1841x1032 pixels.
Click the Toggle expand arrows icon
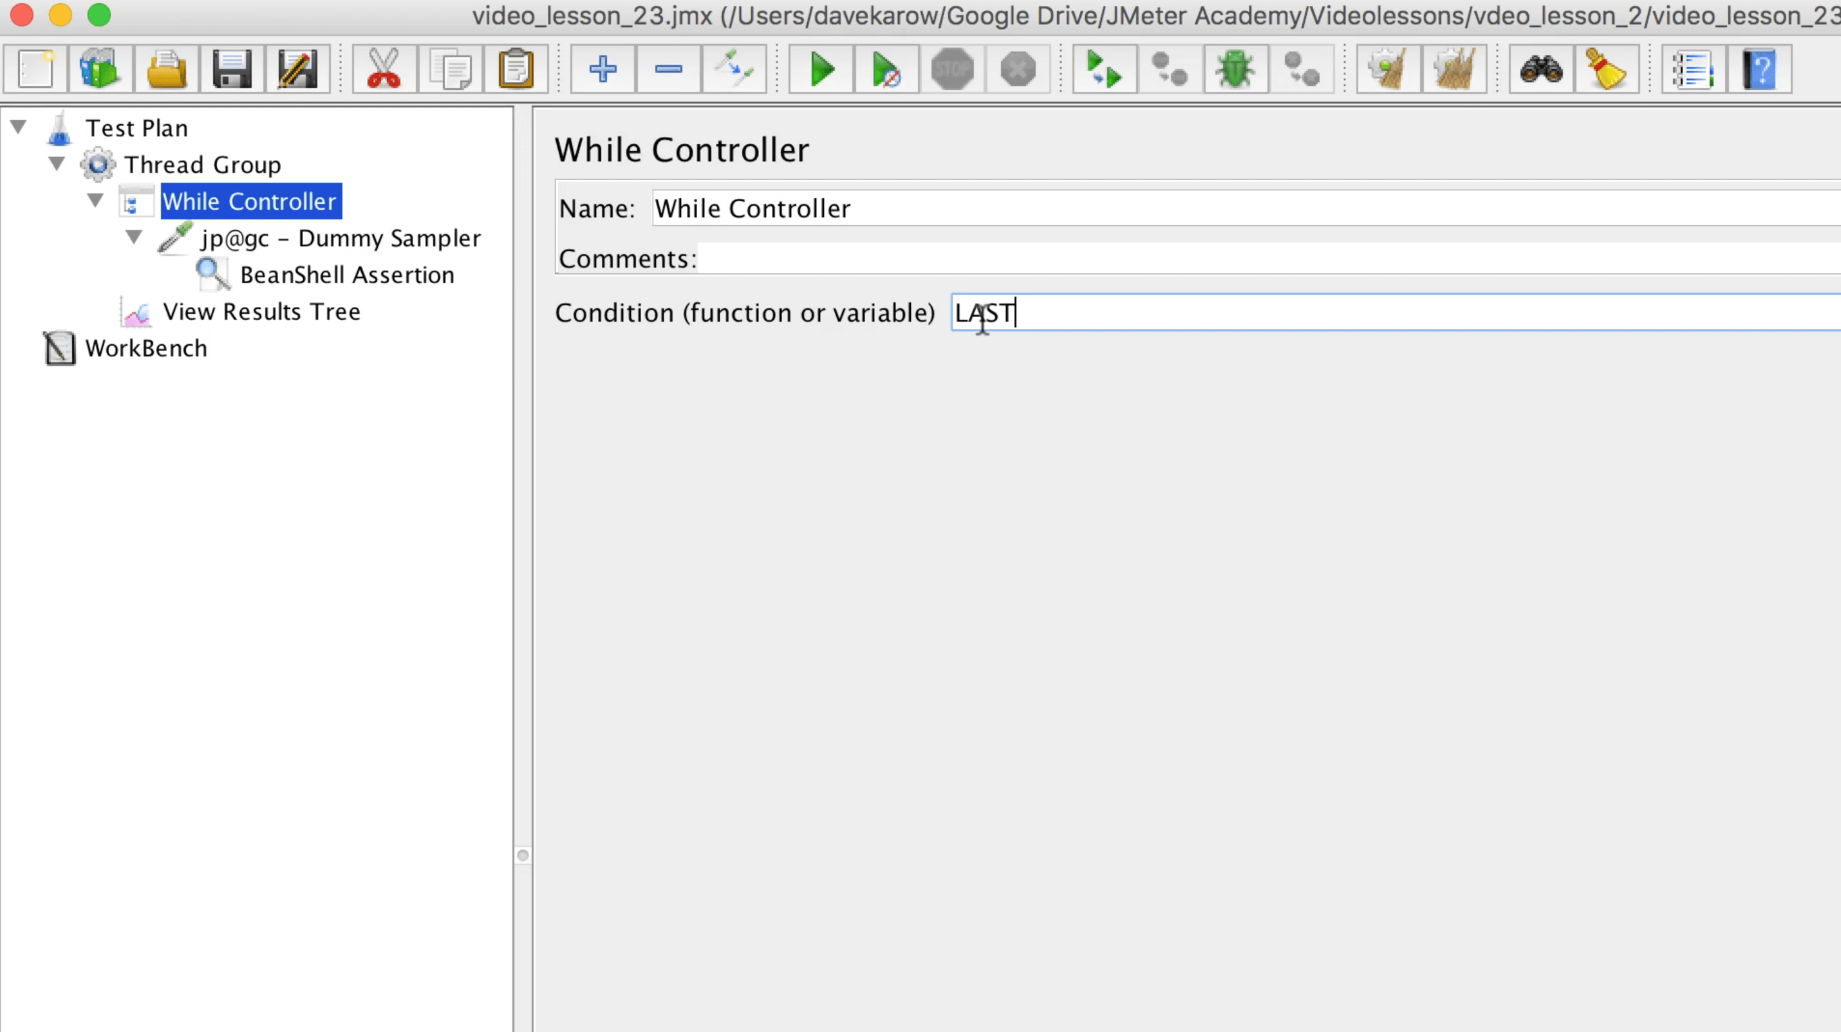point(734,69)
